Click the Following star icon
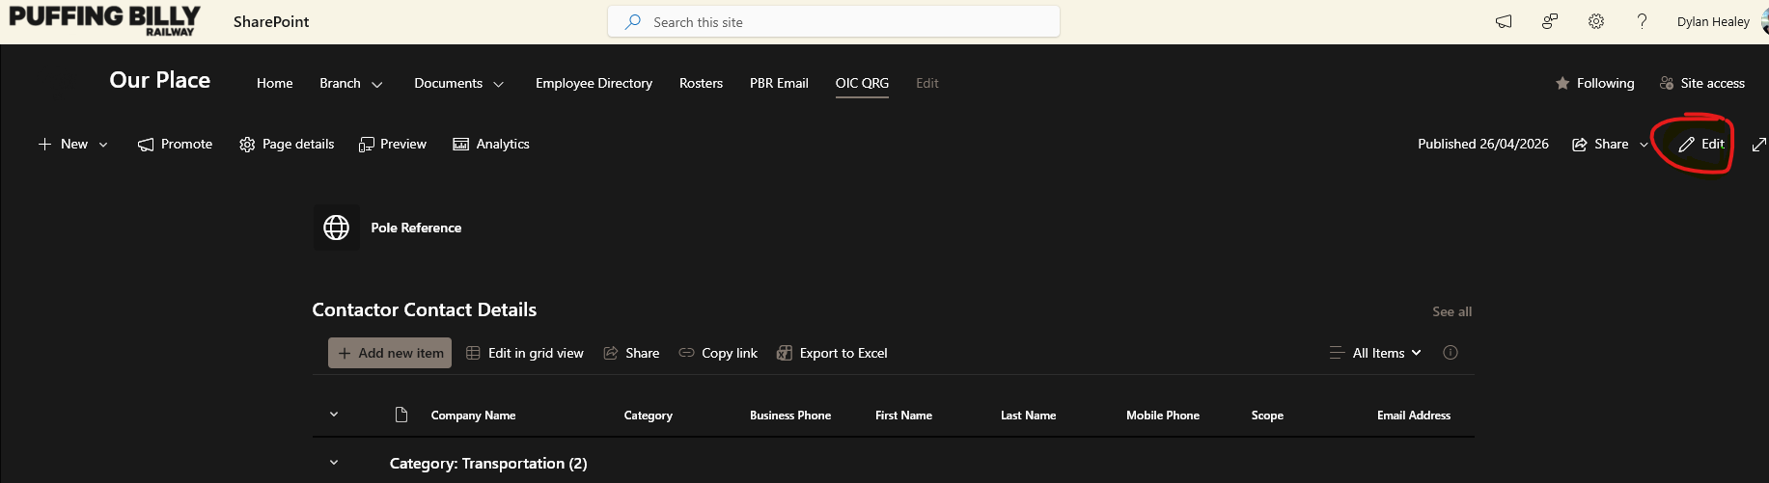Screen dimensions: 1769x483 tap(1562, 83)
